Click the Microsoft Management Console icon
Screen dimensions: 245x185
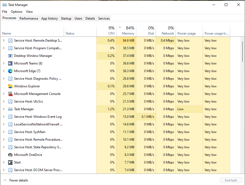tap(10, 94)
